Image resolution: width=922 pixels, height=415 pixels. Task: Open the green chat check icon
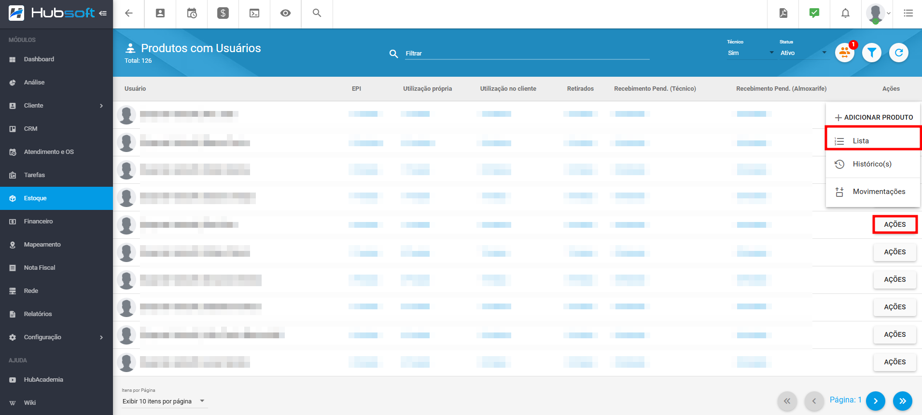[x=814, y=13]
